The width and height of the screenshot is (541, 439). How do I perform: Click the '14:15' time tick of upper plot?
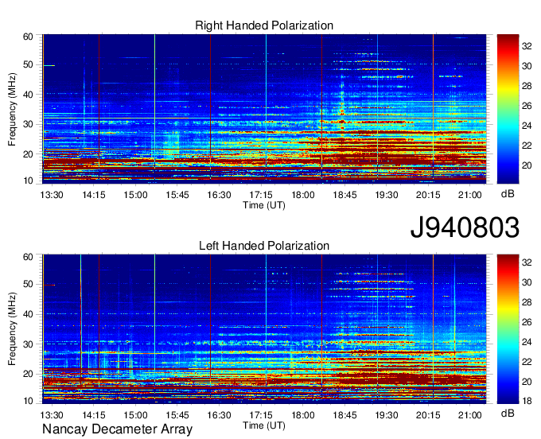[x=94, y=195]
